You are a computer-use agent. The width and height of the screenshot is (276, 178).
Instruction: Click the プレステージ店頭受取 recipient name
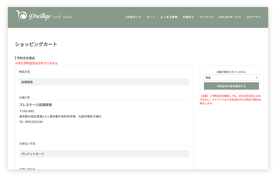[36, 105]
